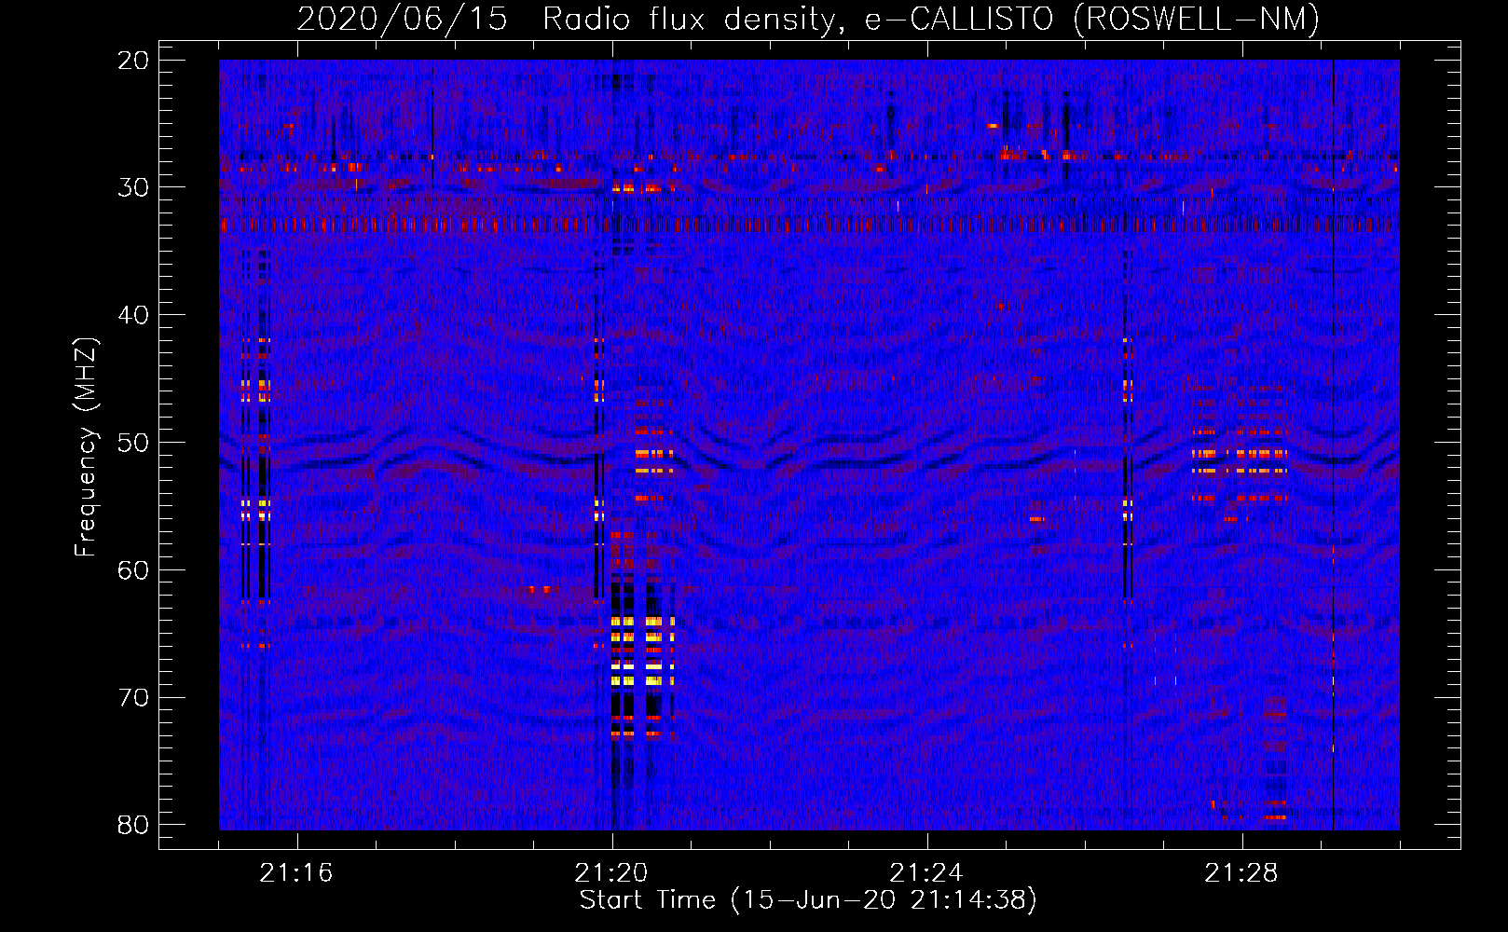The height and width of the screenshot is (932, 1508).
Task: Click the '40' frequency tick label
Action: pyautogui.click(x=133, y=315)
